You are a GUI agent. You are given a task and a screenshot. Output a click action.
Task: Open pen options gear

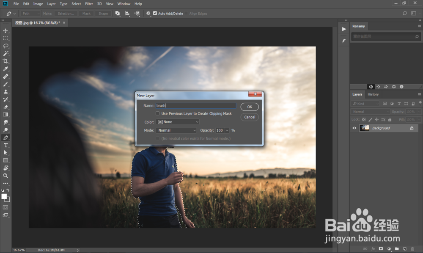pyautogui.click(x=148, y=13)
